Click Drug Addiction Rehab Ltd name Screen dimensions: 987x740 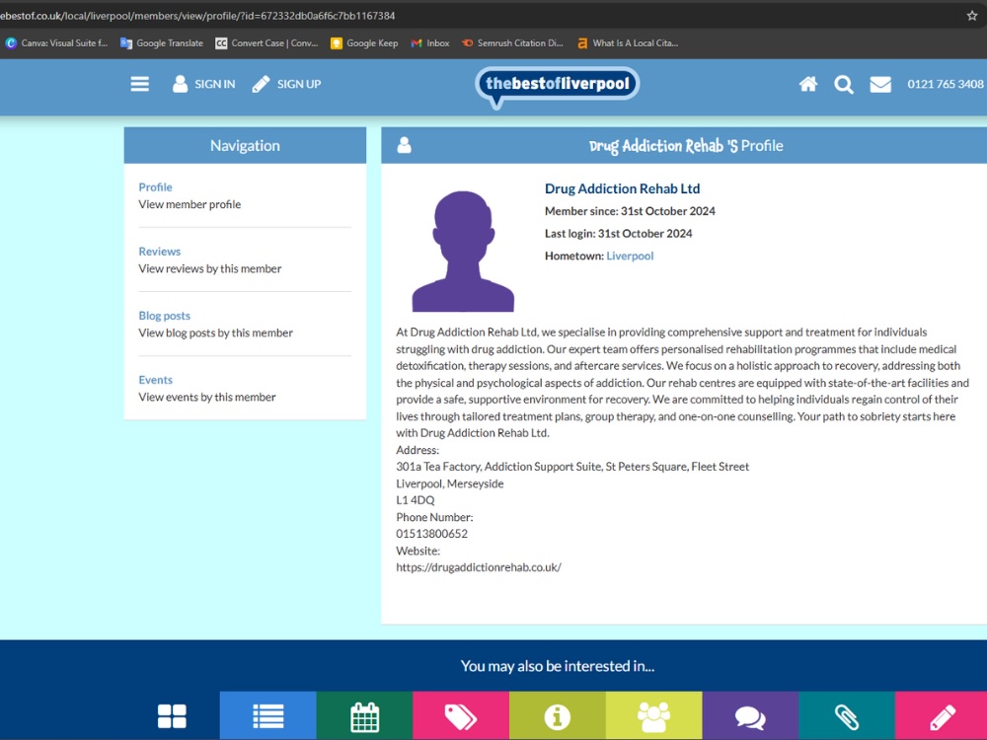tap(622, 188)
